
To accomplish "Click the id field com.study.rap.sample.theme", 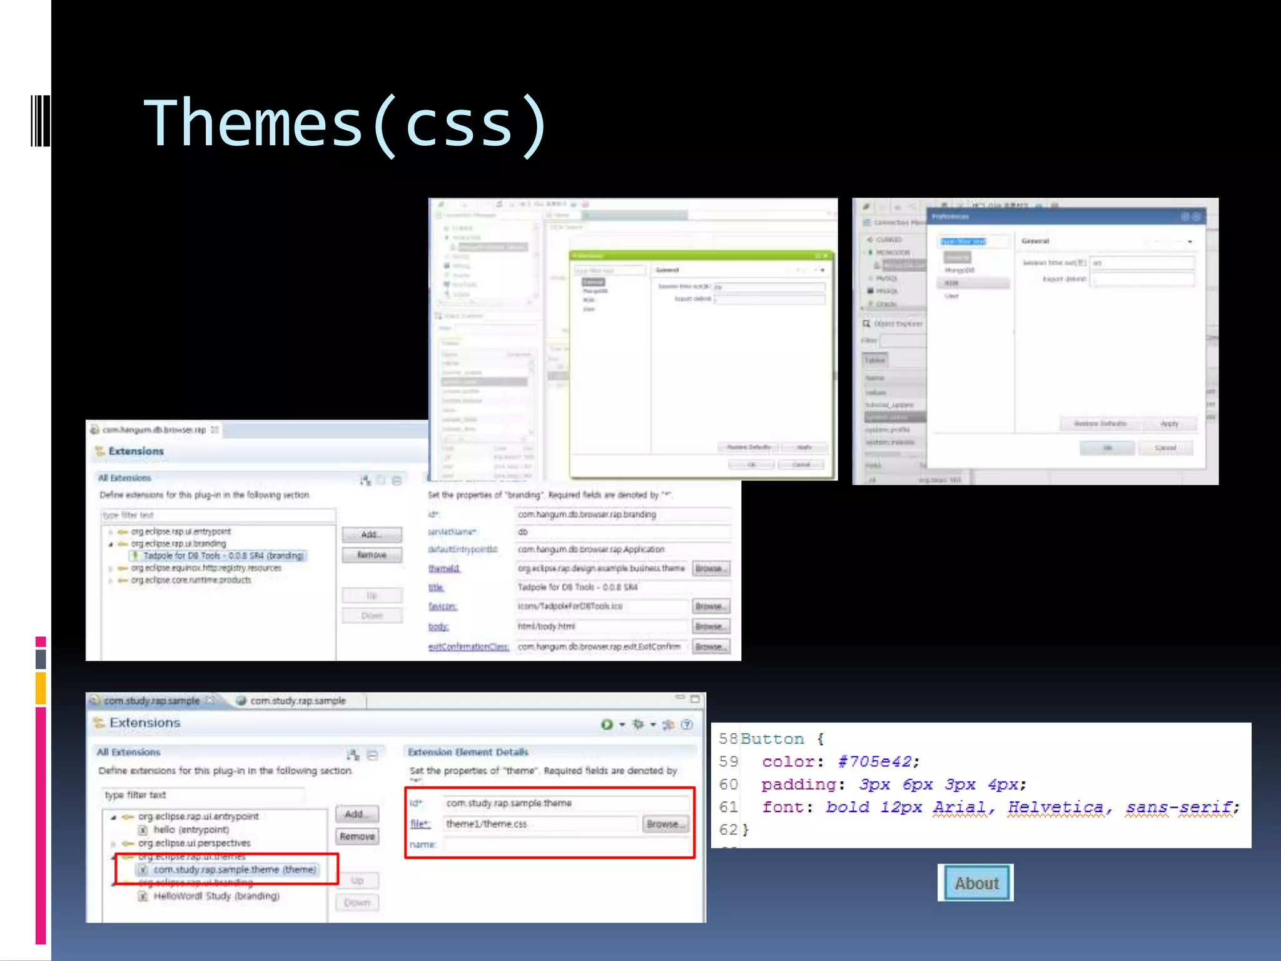I will [566, 803].
